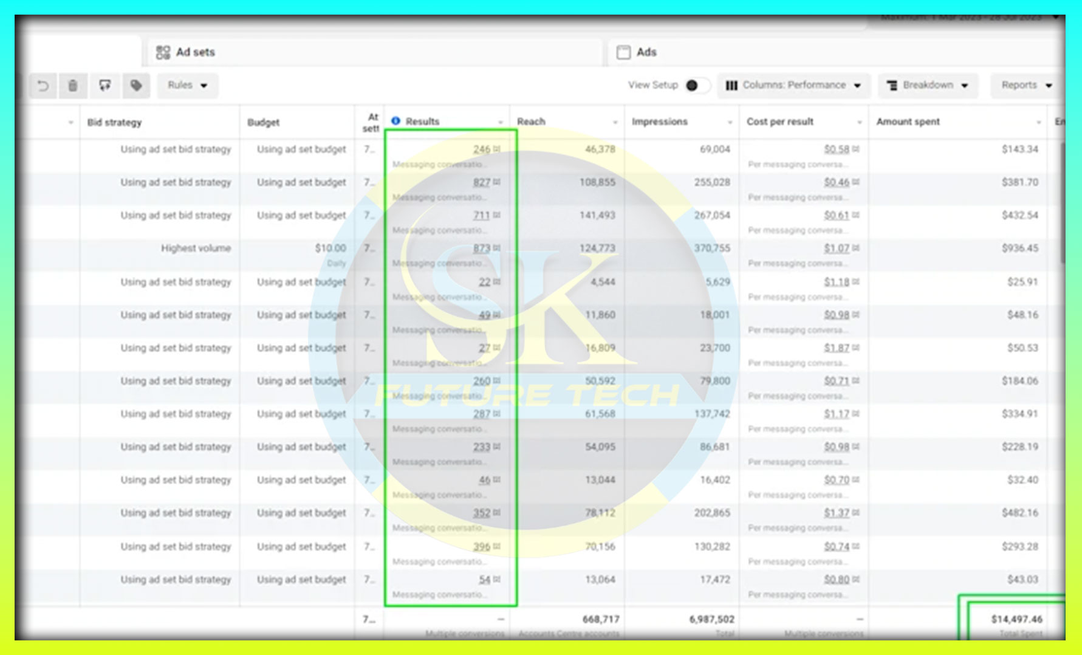
Task: Open the Columns: Performance dropdown
Action: (793, 85)
